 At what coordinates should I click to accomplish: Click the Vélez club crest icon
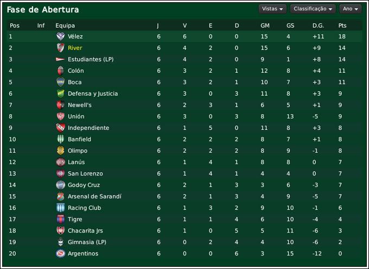pos(60,36)
